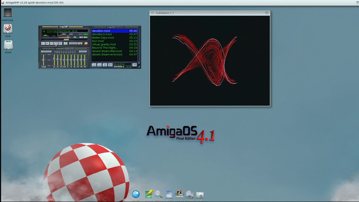Select desert dream-end.mod in the playlist
This screenshot has width=359, height=202.
pos(114,54)
